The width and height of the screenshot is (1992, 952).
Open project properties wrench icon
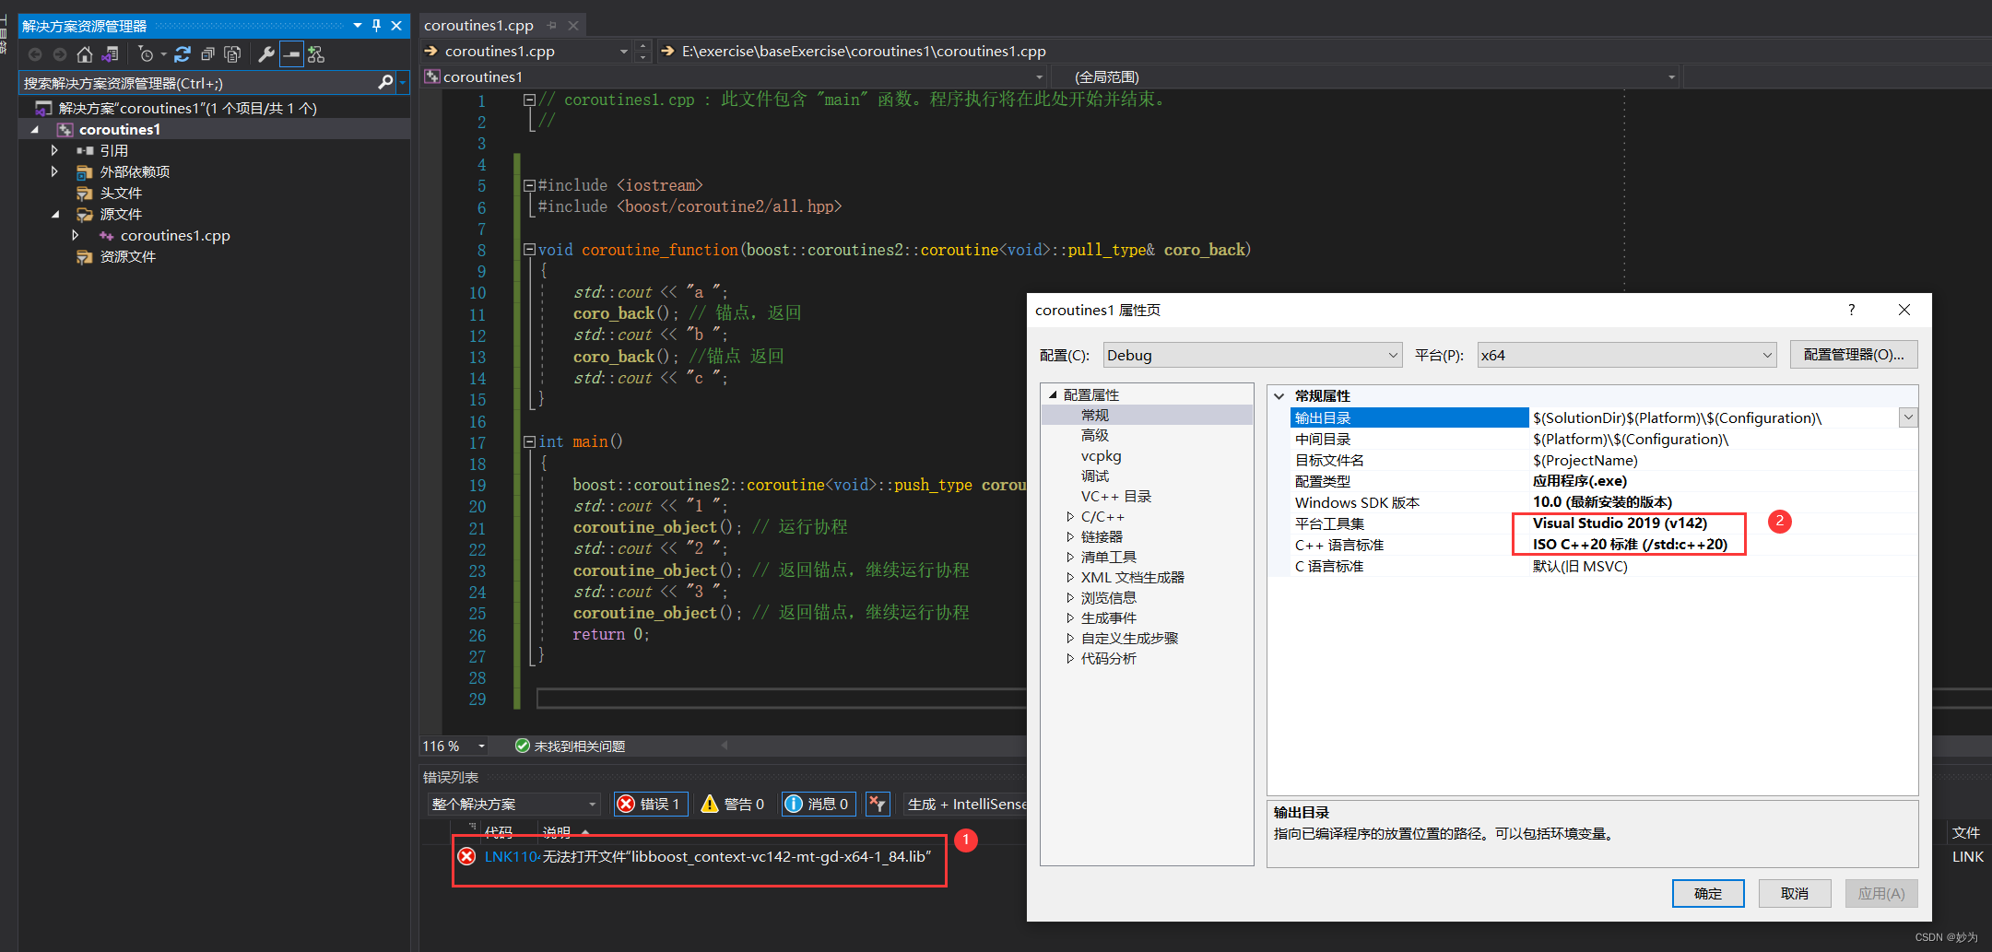click(266, 54)
